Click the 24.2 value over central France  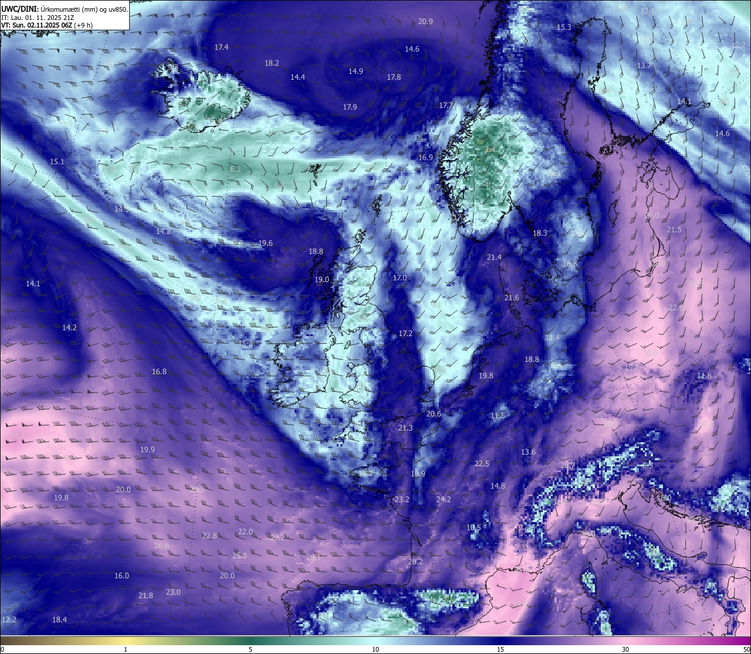click(444, 500)
